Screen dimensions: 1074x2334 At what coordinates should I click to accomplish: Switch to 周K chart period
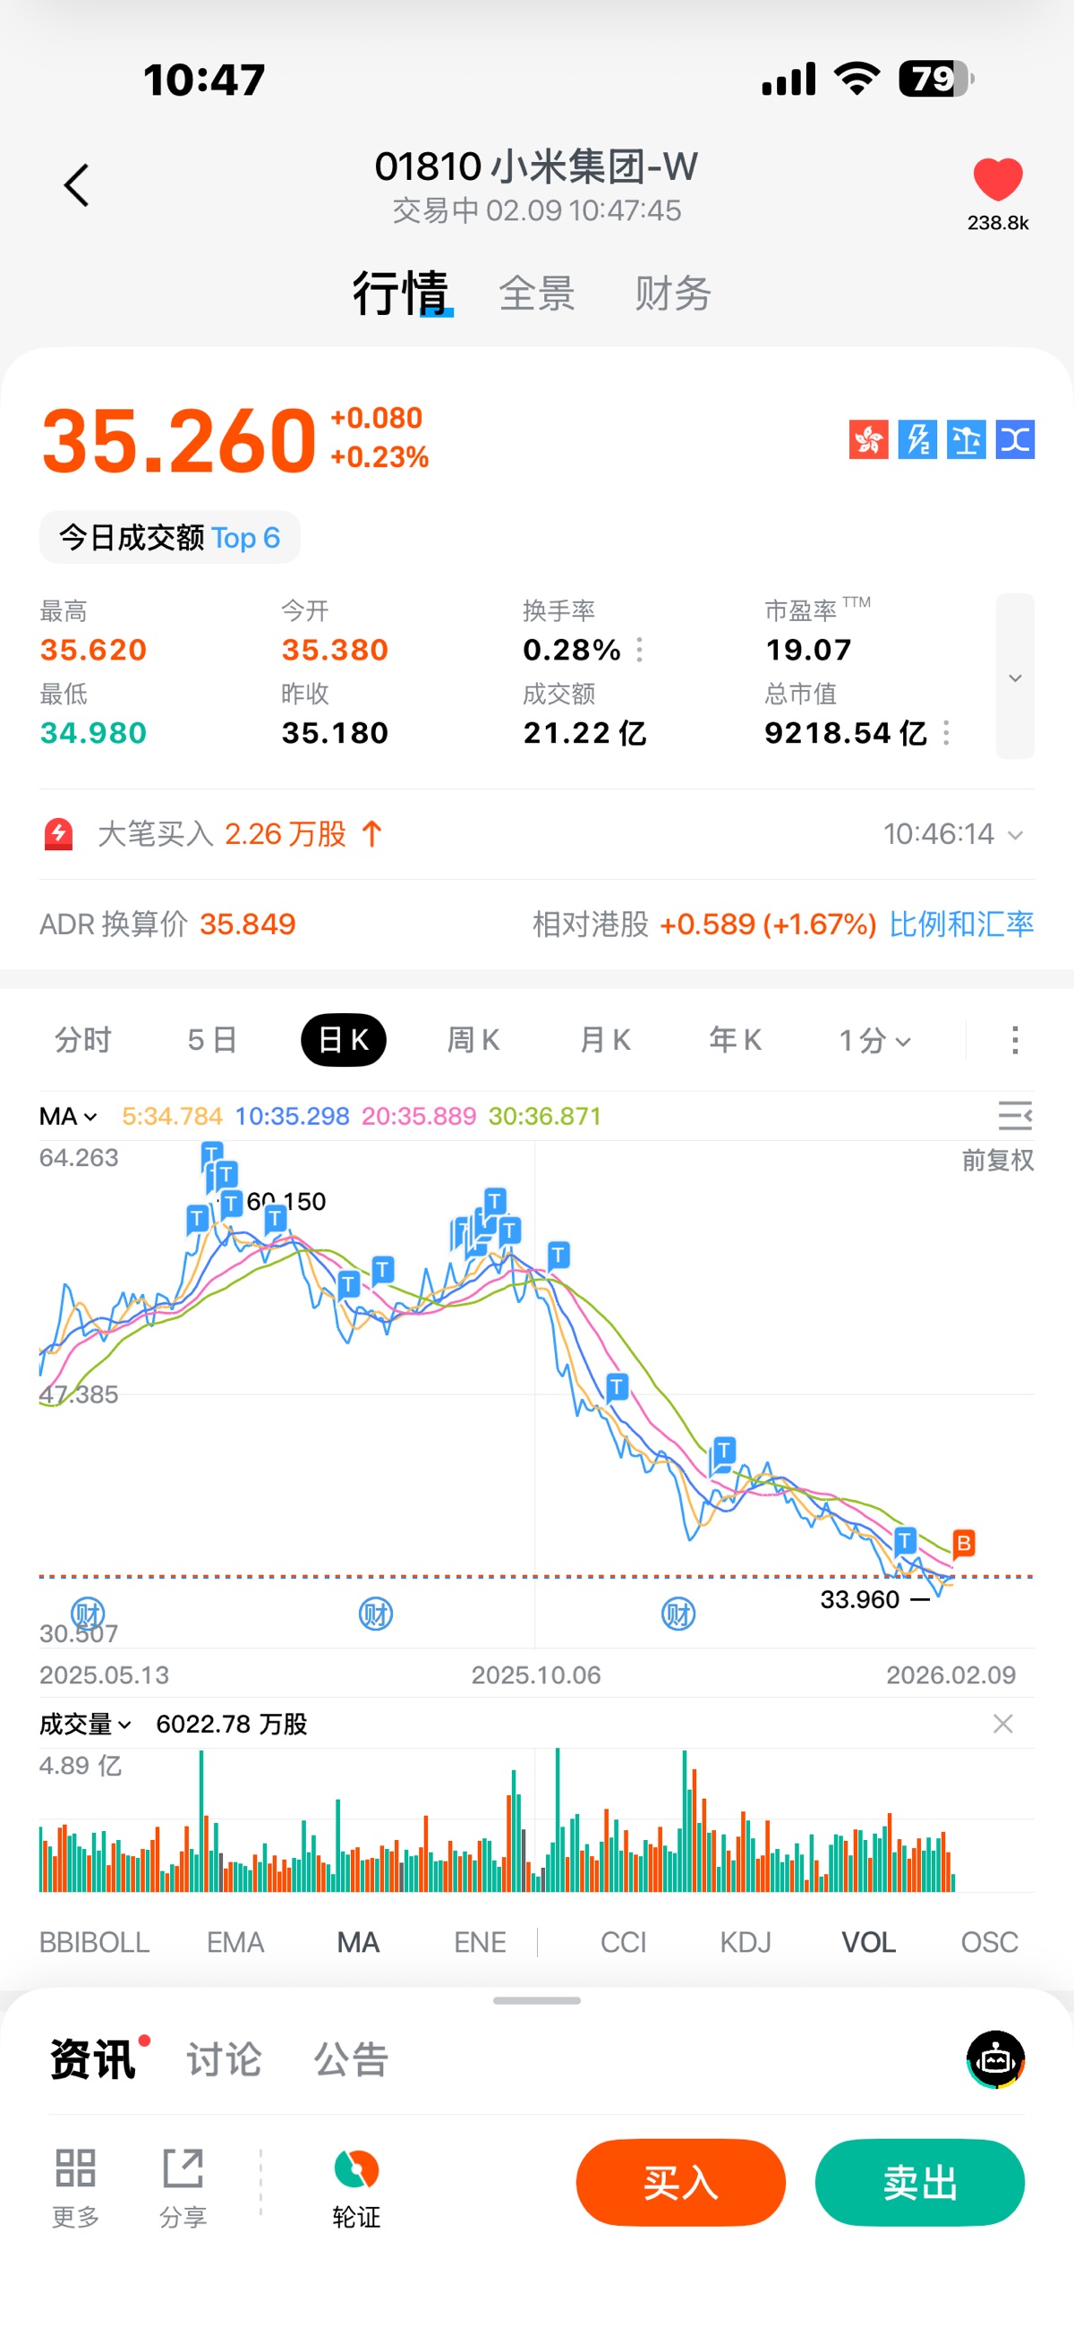473,1040
